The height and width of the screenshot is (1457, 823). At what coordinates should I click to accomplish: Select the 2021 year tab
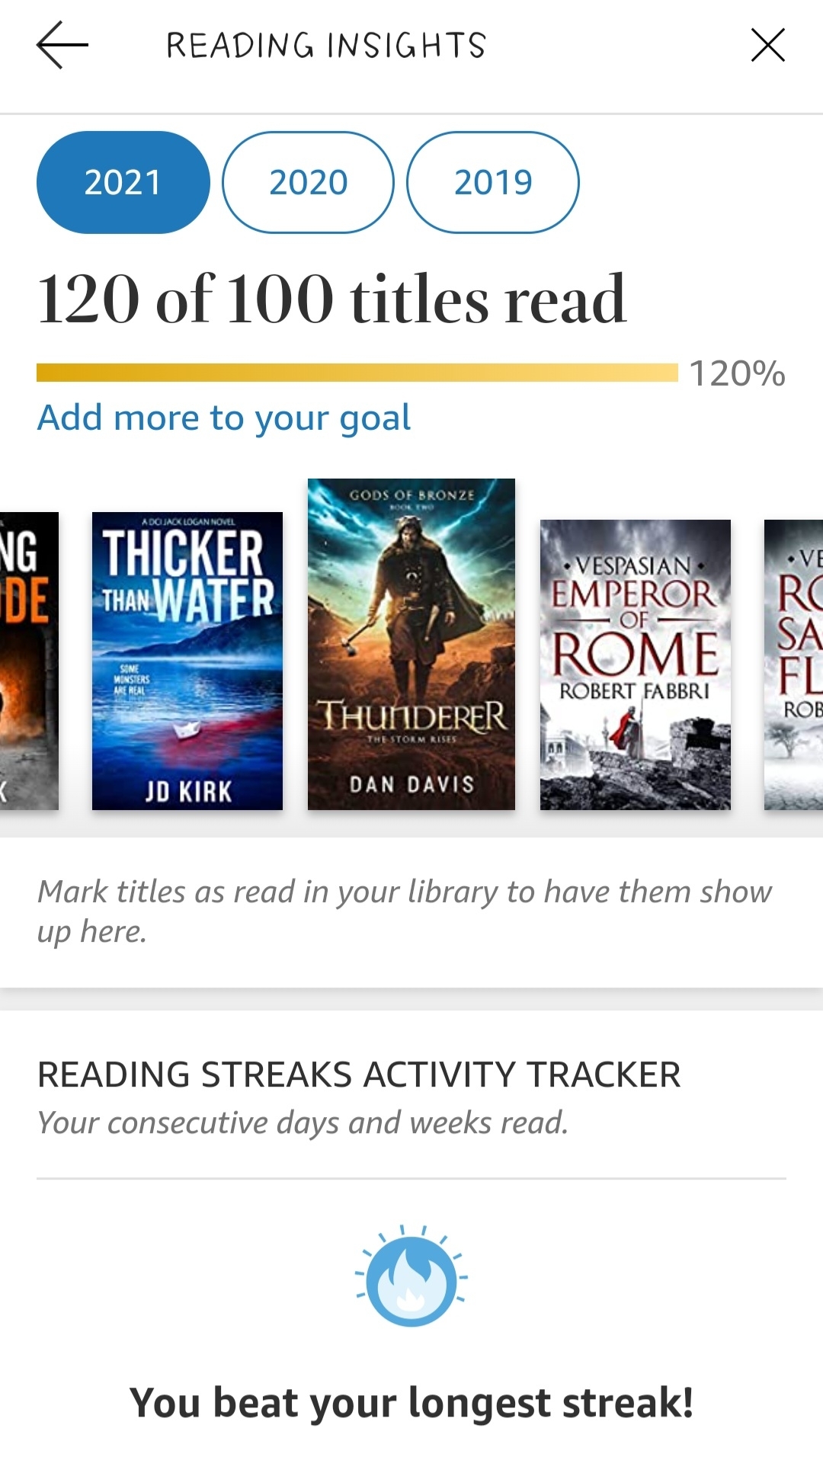(123, 182)
